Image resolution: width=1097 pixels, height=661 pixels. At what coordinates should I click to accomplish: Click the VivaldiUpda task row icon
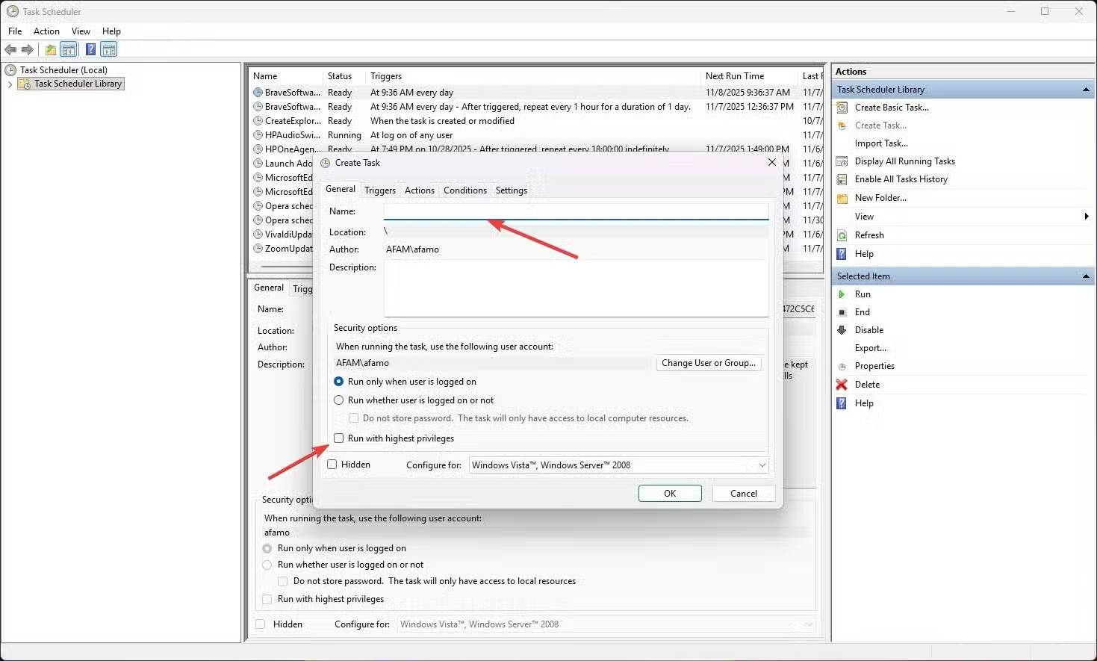click(x=258, y=235)
